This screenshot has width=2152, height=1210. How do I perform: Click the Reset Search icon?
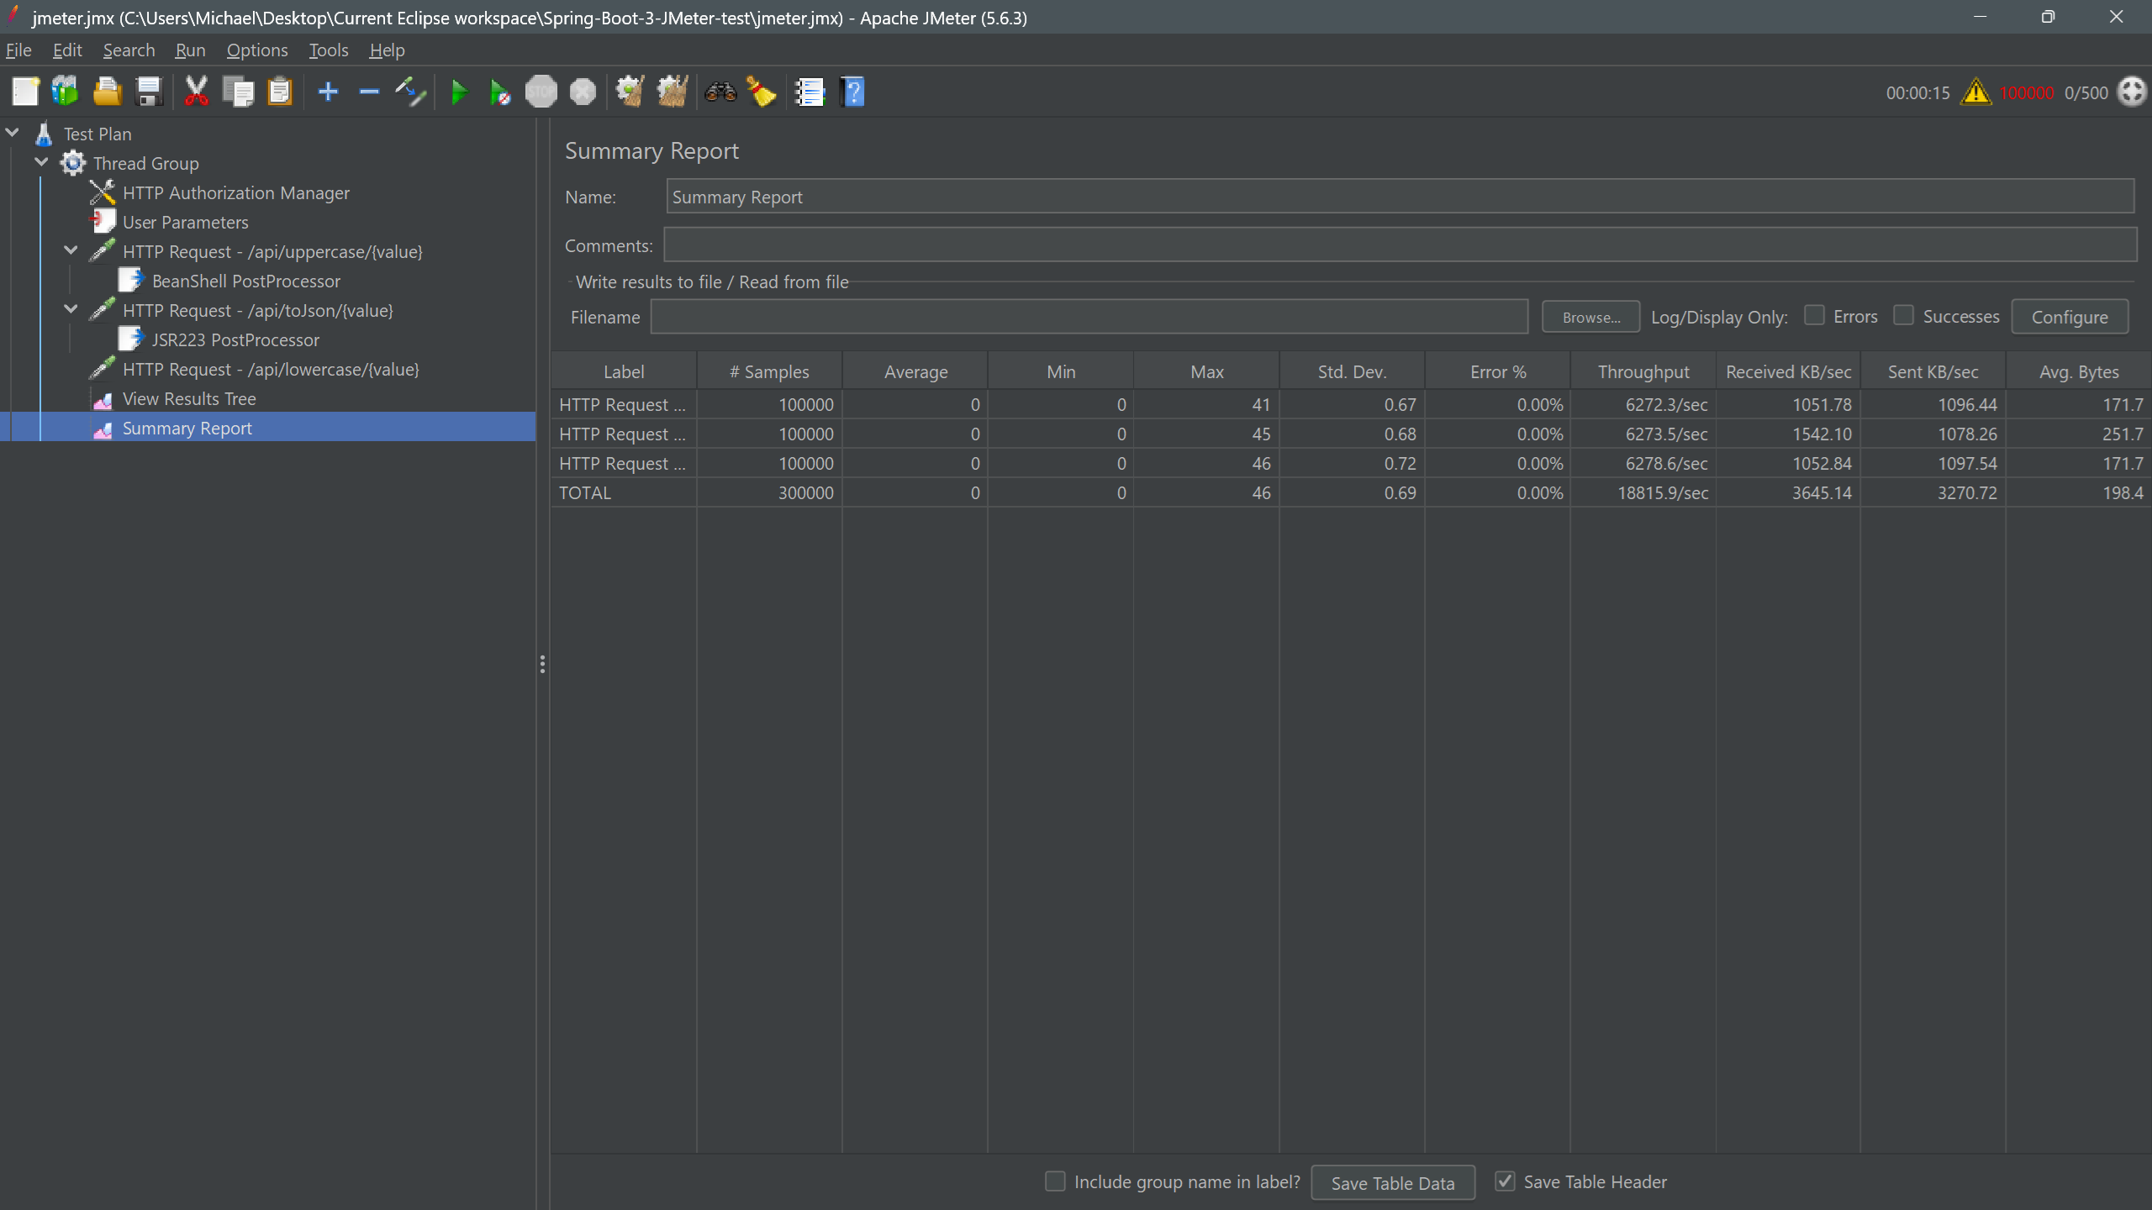pyautogui.click(x=762, y=92)
